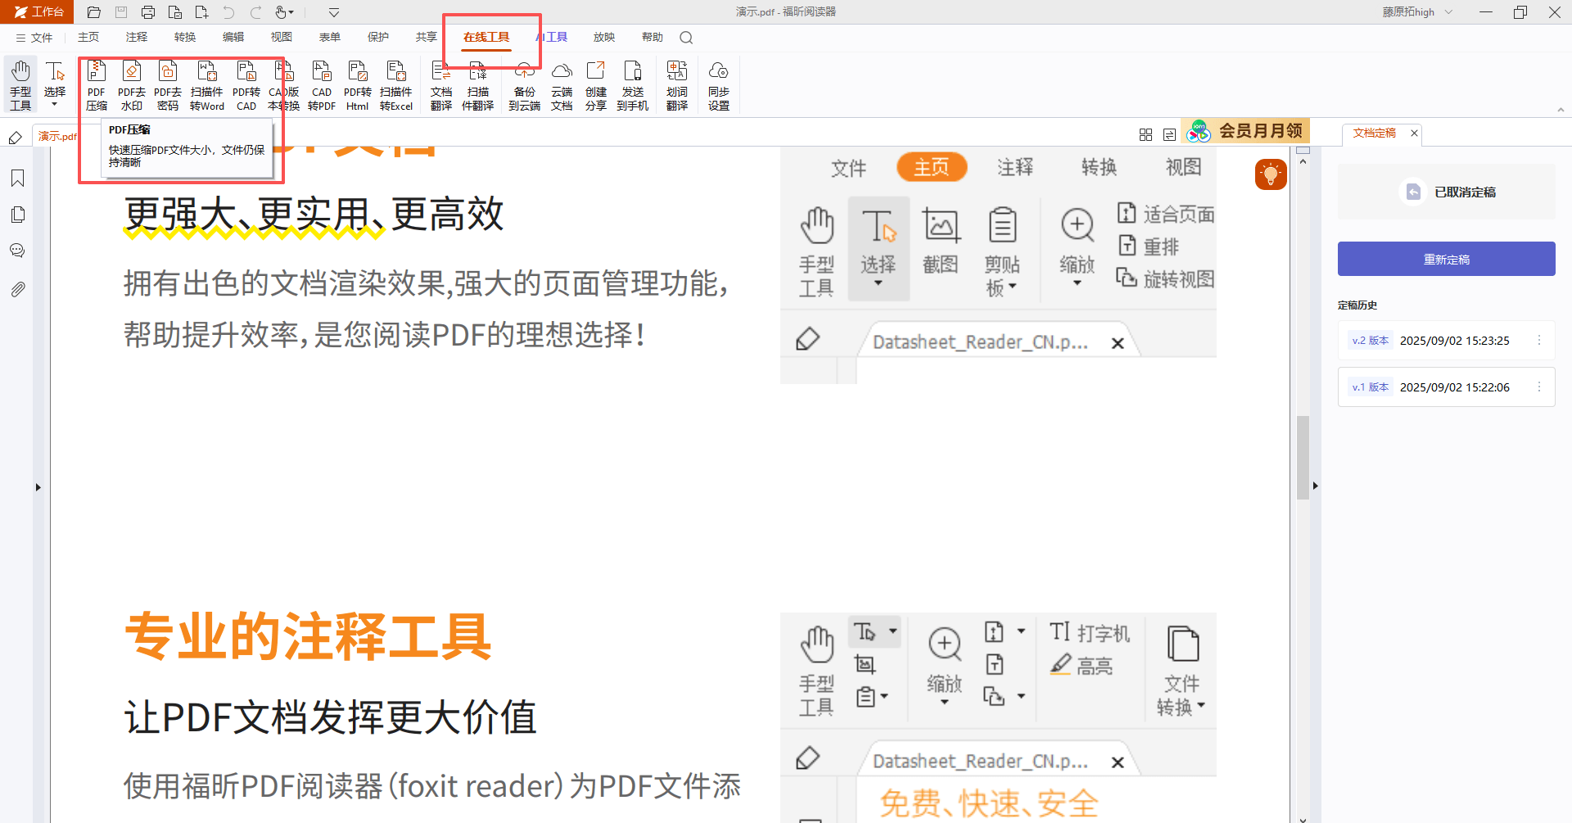Open 扫描件转Excel converter

pos(396,85)
